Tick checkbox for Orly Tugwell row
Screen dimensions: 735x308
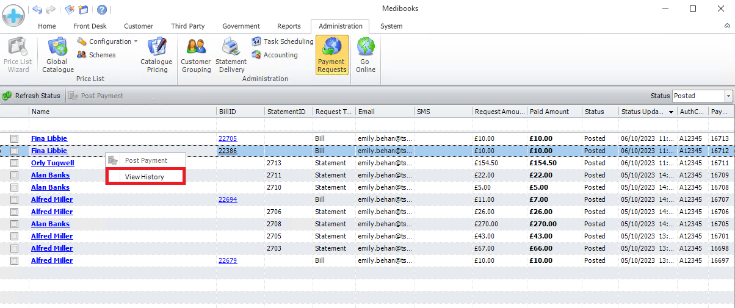point(14,163)
